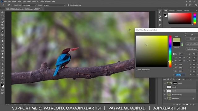Select the Rectangular Marquee tool
The height and width of the screenshot is (111, 198).
[x=2, y=15]
